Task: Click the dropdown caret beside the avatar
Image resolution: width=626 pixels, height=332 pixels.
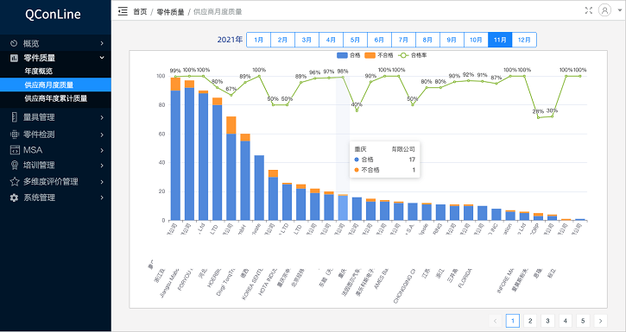Action: tap(620, 11)
